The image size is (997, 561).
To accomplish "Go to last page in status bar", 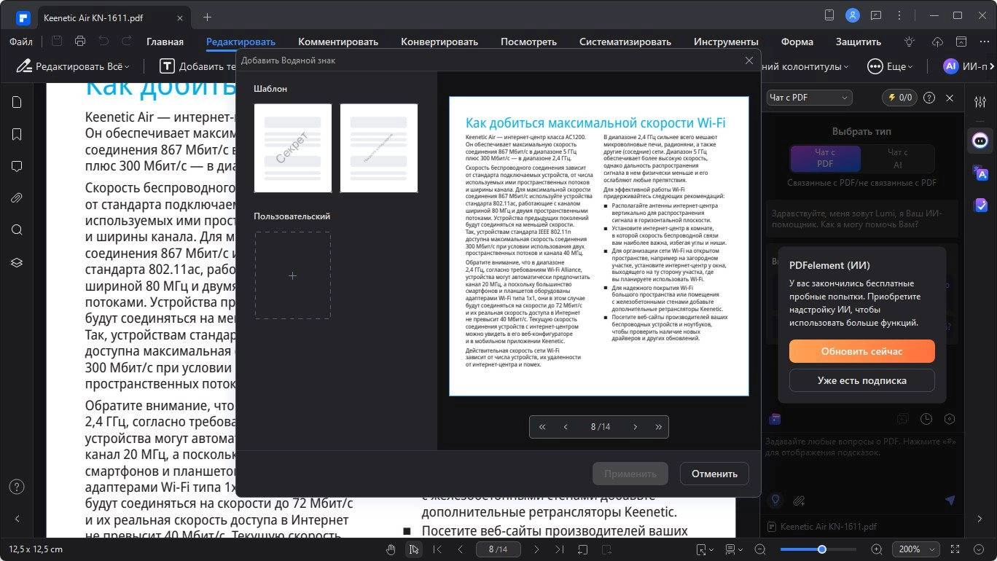I will pos(559,549).
